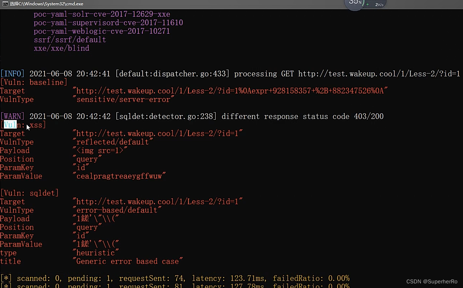The width and height of the screenshot is (463, 288).
Task: Click the [Vuln: baseline] header
Action: [34, 82]
